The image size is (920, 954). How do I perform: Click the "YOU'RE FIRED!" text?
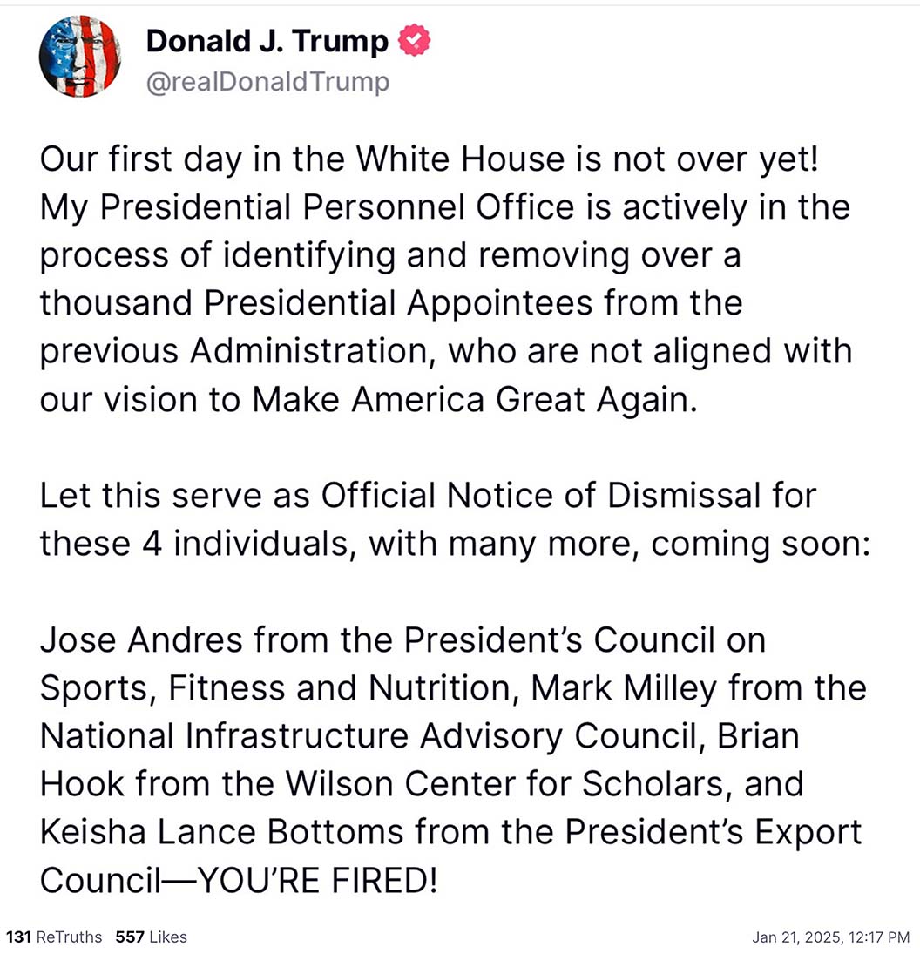pos(318,881)
